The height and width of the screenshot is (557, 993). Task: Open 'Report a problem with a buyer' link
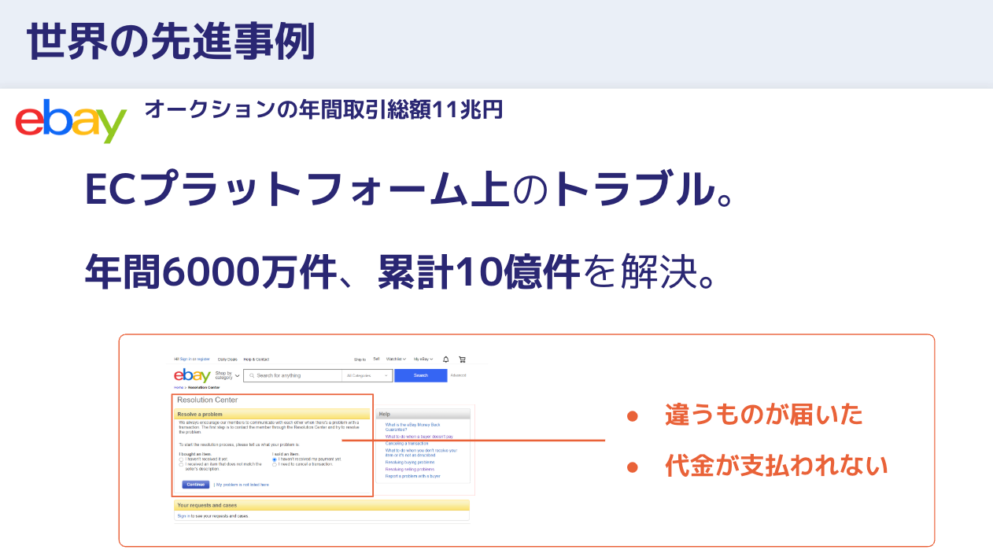[412, 476]
